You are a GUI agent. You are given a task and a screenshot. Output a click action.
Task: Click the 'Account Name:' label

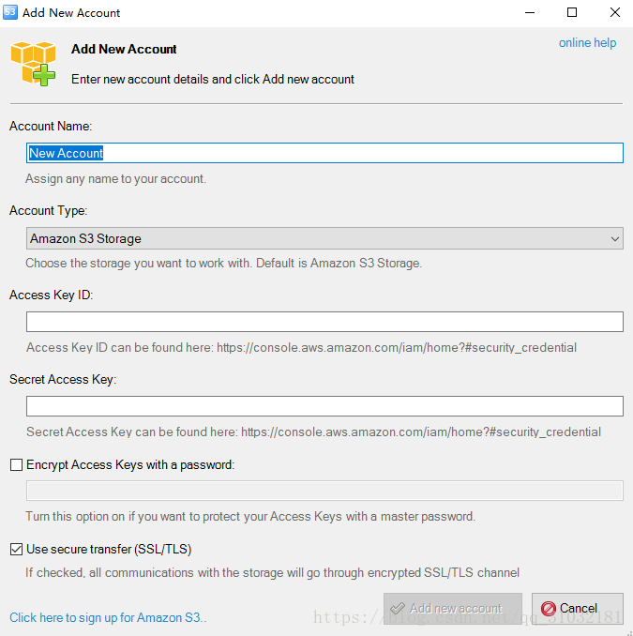point(51,126)
